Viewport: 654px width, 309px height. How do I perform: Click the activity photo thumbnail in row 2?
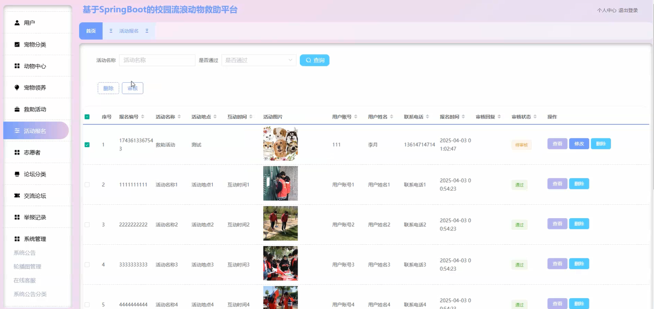280,183
